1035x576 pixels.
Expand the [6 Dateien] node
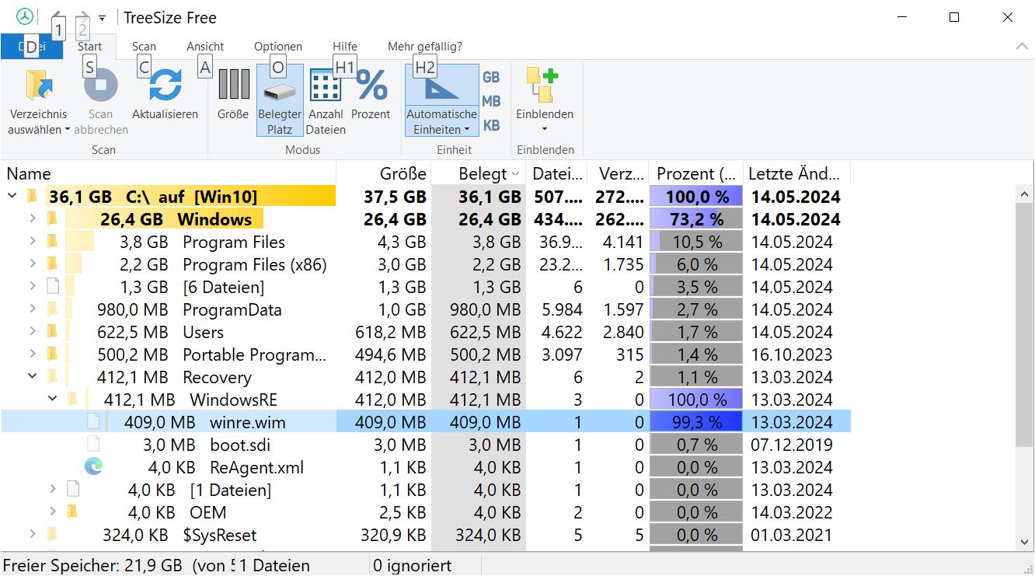pyautogui.click(x=33, y=286)
